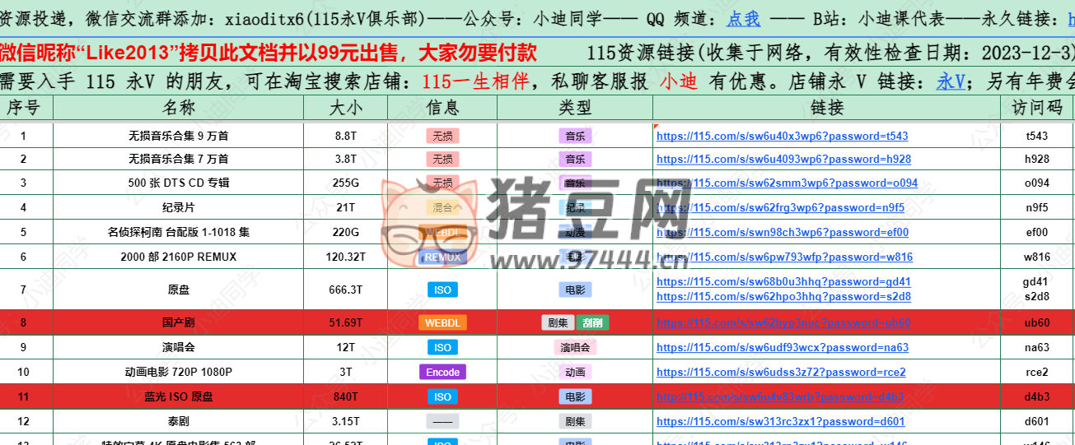The height and width of the screenshot is (445, 1075).
Task: Select the 名称 column header
Action: point(179,108)
